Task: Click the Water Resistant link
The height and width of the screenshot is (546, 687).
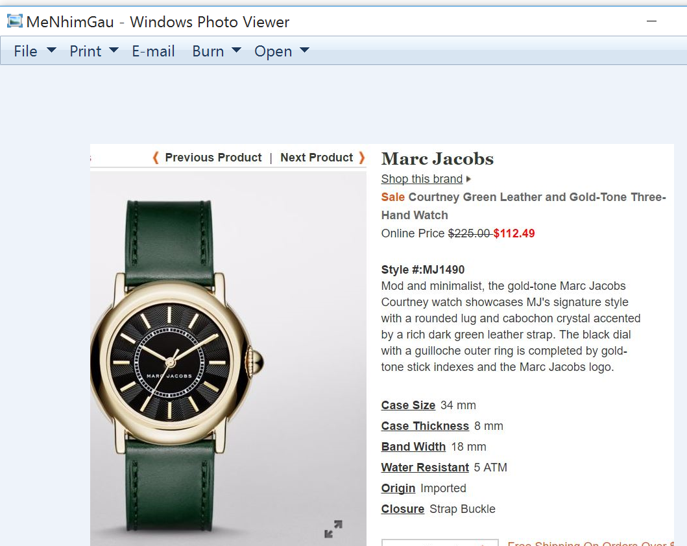Action: (x=425, y=468)
